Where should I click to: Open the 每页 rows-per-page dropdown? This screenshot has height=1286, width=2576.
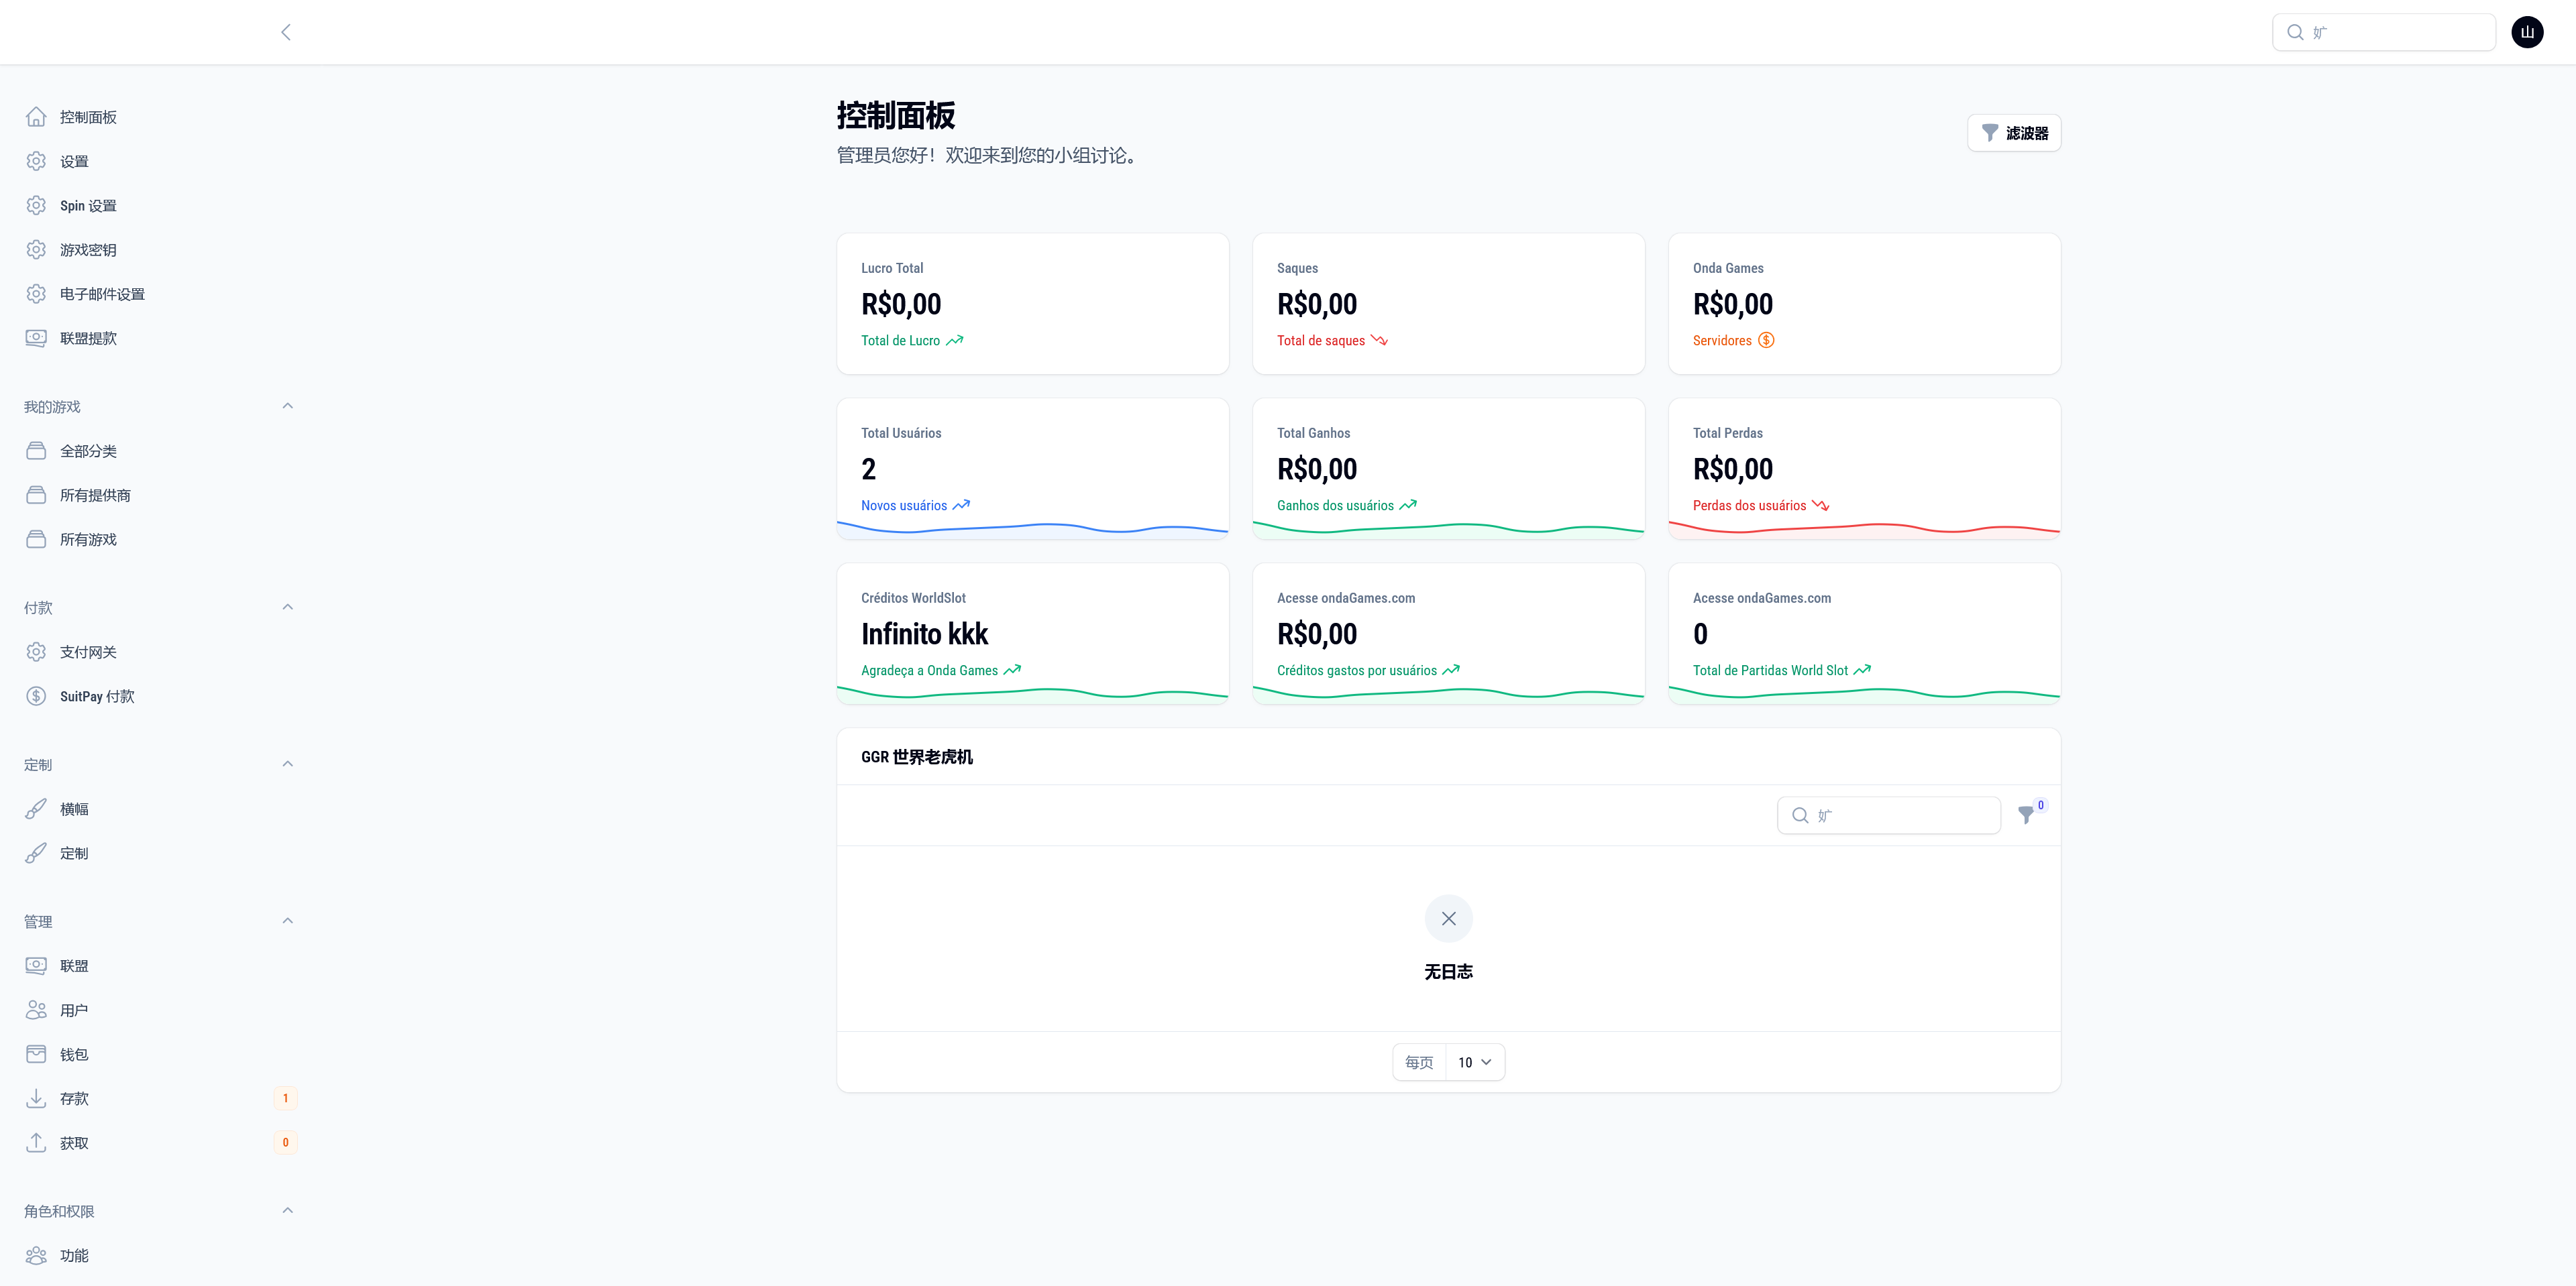pos(1474,1062)
